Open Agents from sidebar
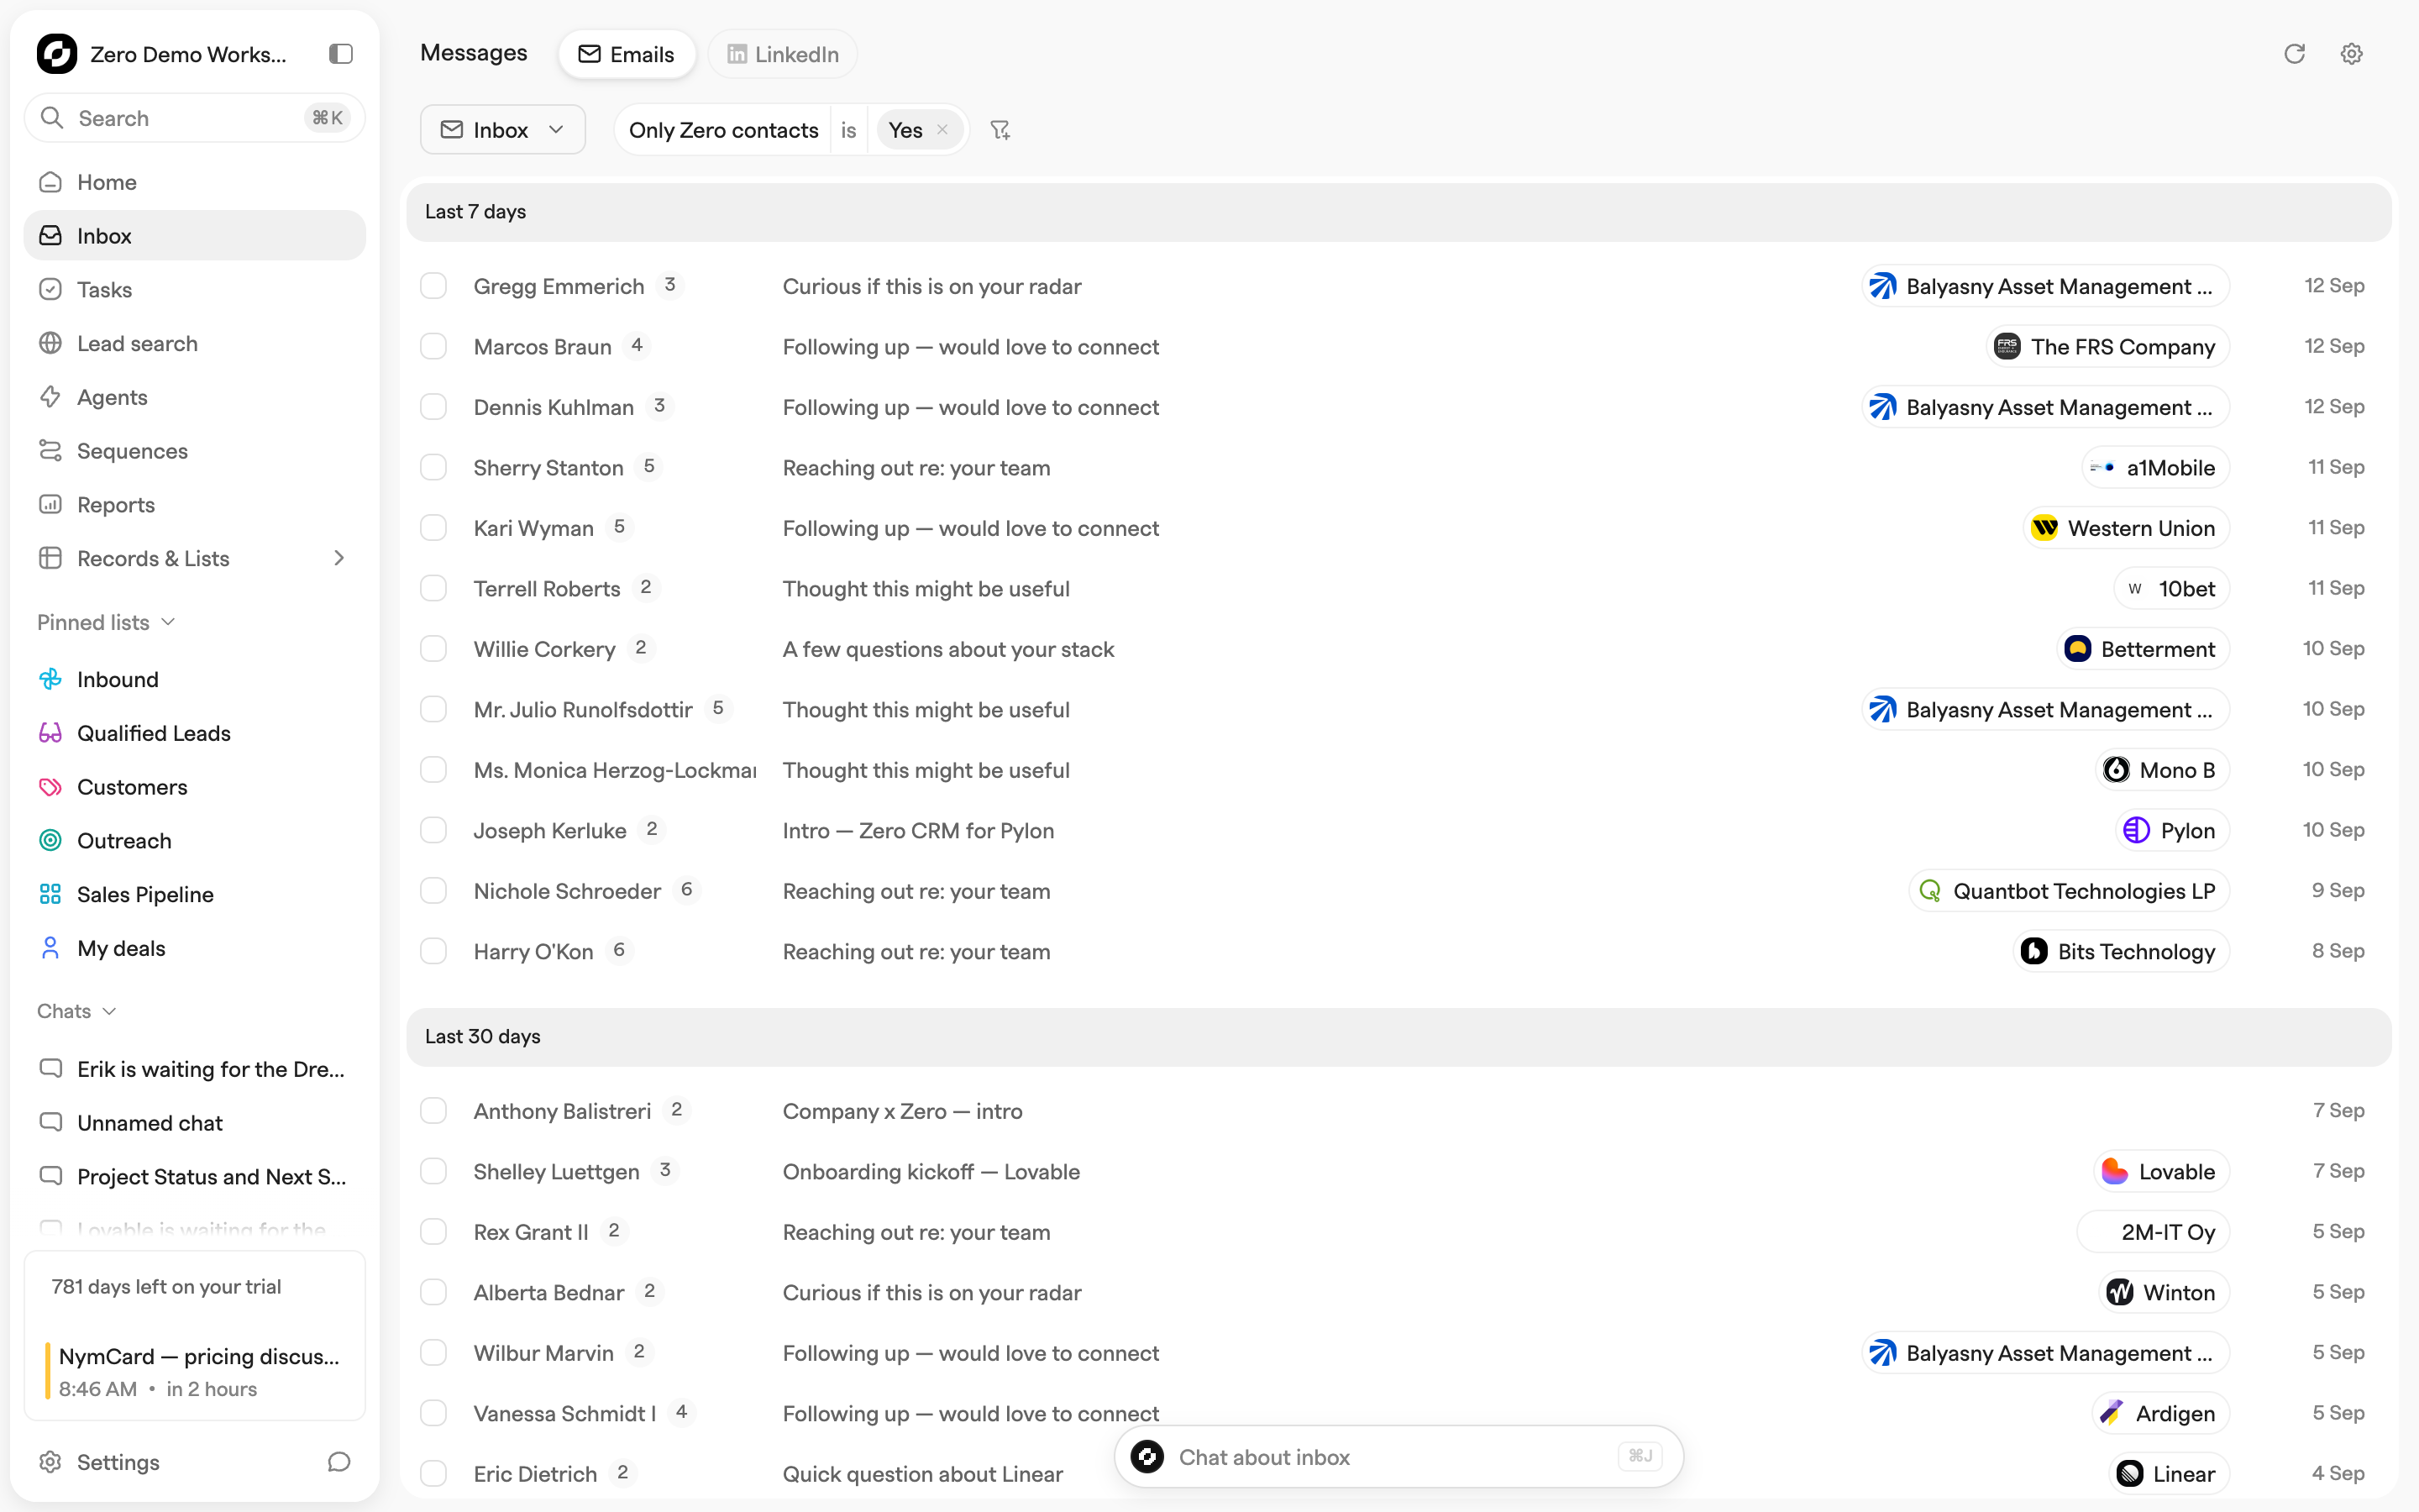2419x1512 pixels. (x=195, y=397)
